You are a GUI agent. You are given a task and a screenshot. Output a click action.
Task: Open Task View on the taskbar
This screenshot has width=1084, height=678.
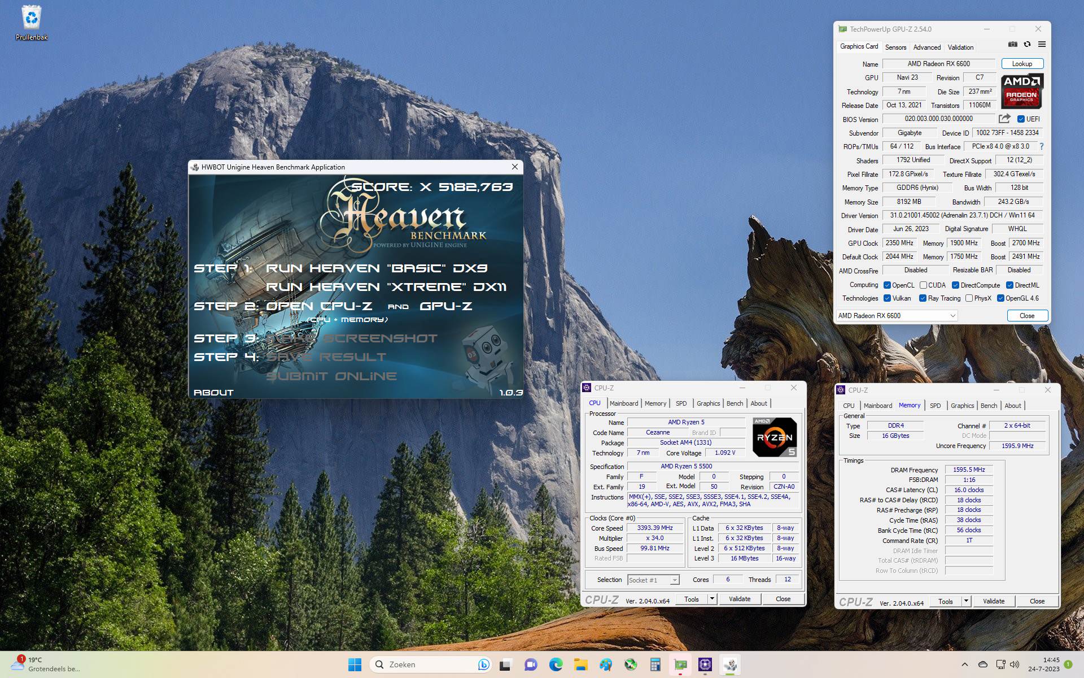(x=505, y=664)
